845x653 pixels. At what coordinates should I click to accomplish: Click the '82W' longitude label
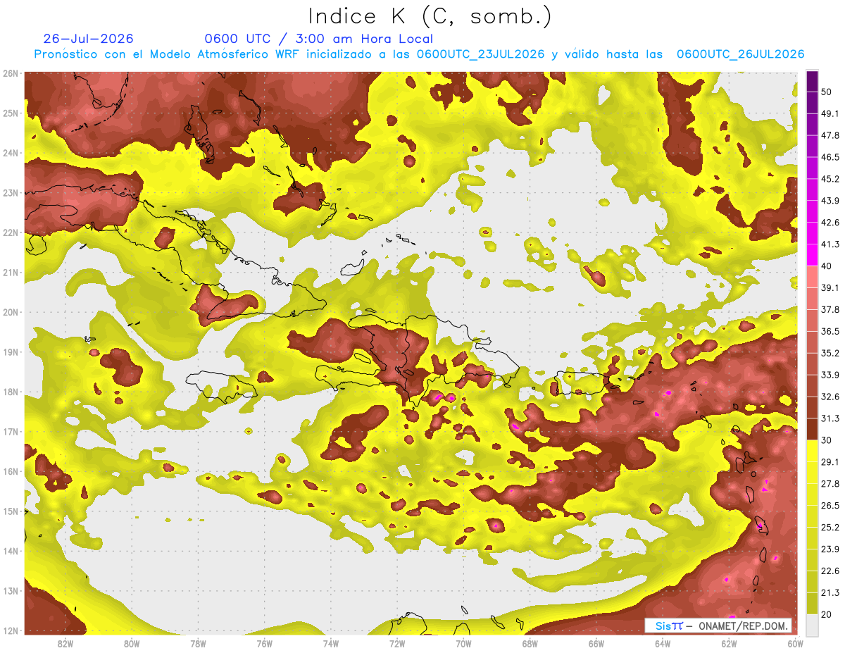[x=65, y=645]
